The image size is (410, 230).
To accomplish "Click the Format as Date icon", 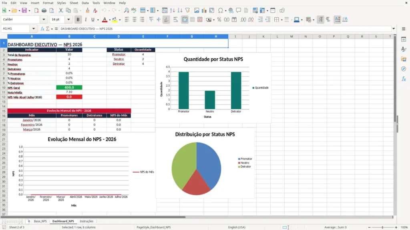I will click(x=234, y=20).
